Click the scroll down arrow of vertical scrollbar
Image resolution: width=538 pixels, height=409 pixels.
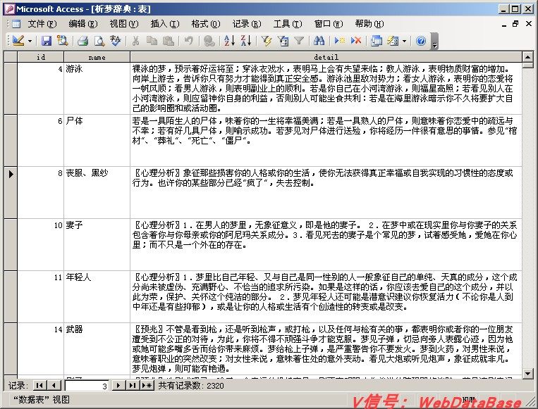(527, 373)
